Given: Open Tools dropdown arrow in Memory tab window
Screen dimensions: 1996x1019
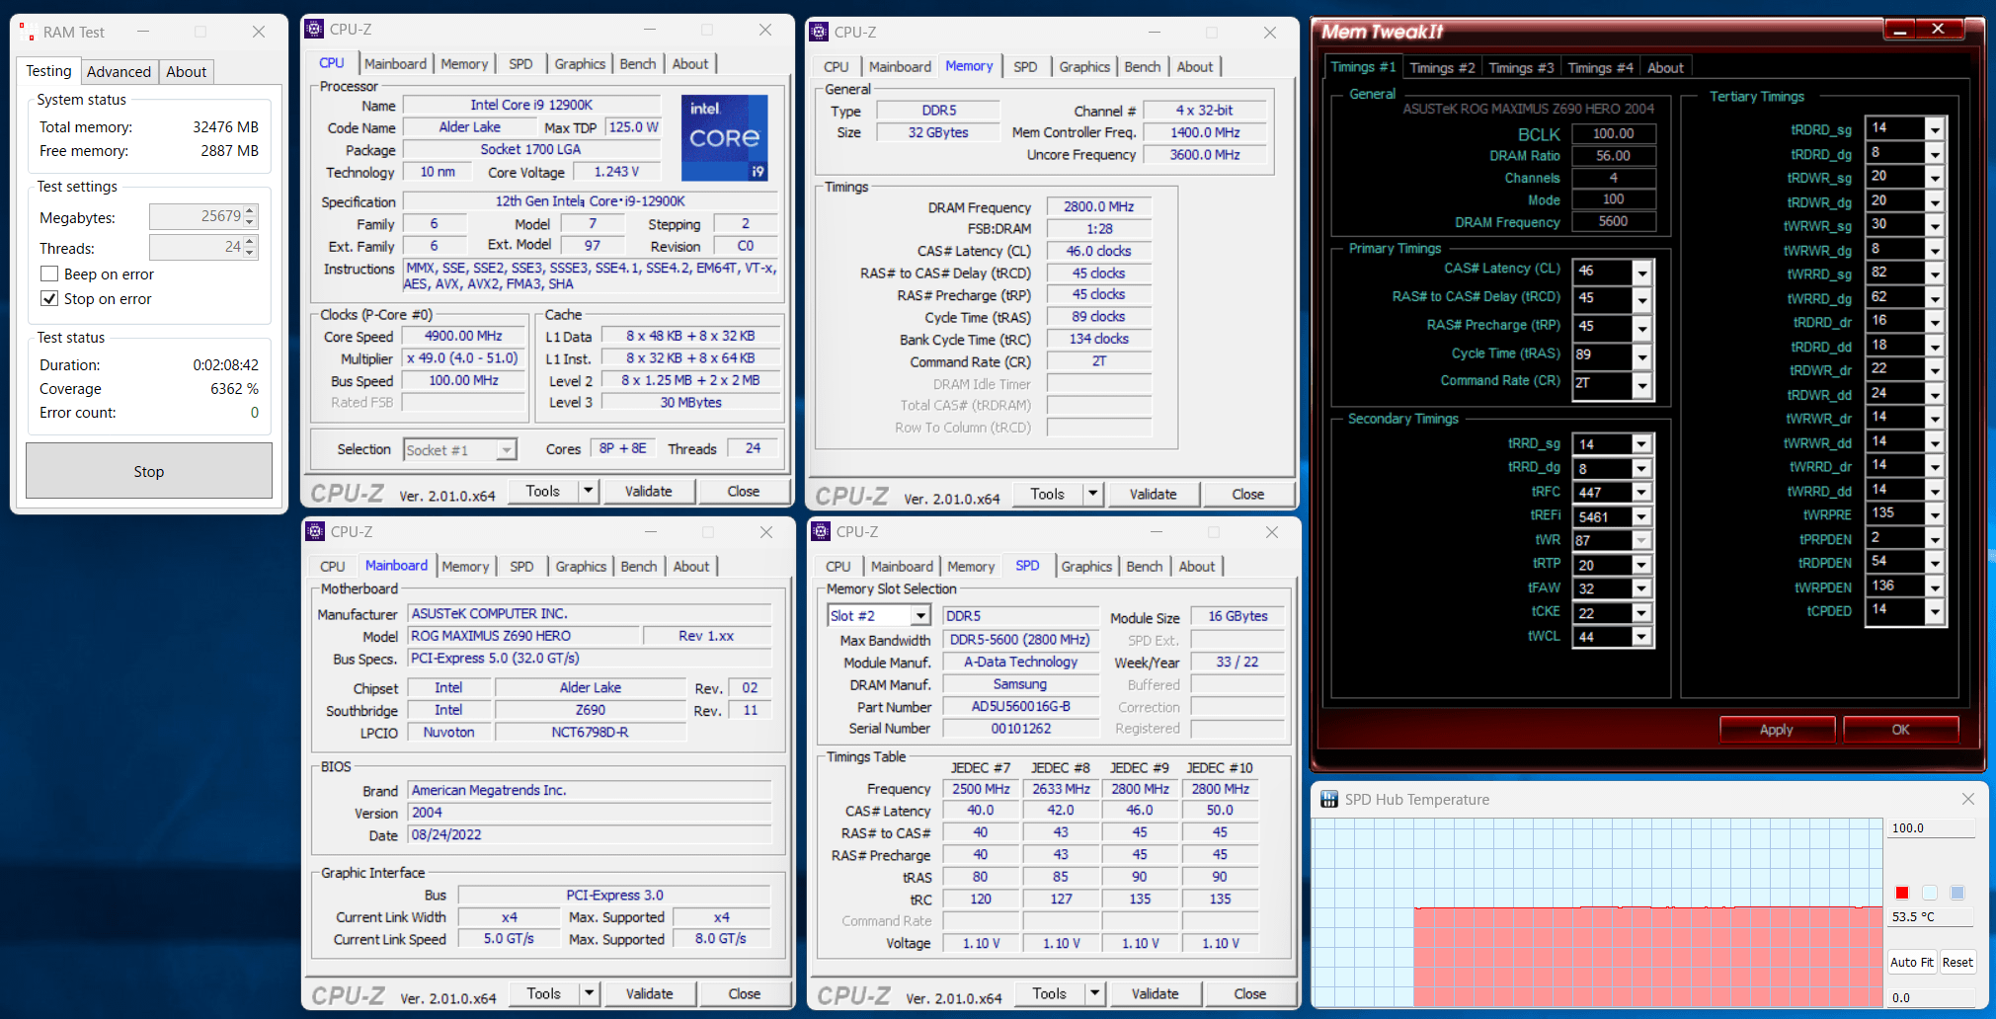Looking at the screenshot, I should (x=1093, y=494).
